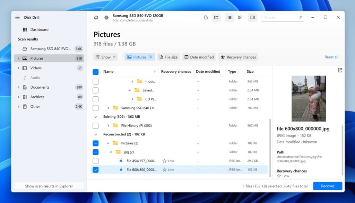
Task: Open the preview in external window icon
Action: pyautogui.click(x=339, y=70)
